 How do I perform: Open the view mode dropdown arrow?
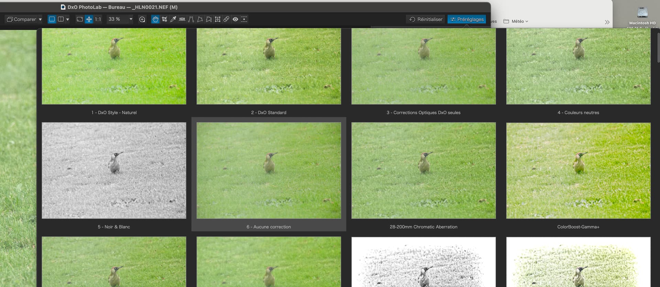point(68,19)
